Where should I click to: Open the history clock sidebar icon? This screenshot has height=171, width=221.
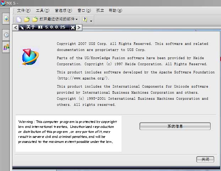tap(6, 35)
